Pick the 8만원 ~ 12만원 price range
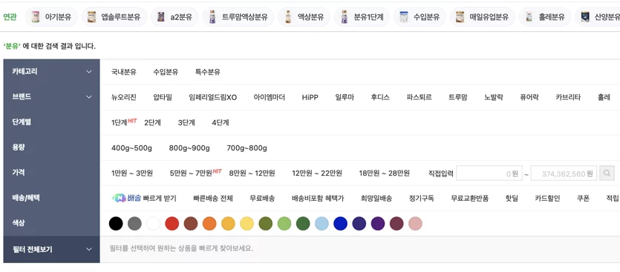Image resolution: width=620 pixels, height=272 pixels. (x=252, y=173)
